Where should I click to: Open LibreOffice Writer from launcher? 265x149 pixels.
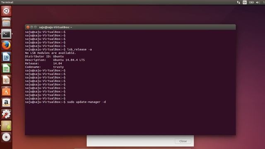(x=6, y=57)
